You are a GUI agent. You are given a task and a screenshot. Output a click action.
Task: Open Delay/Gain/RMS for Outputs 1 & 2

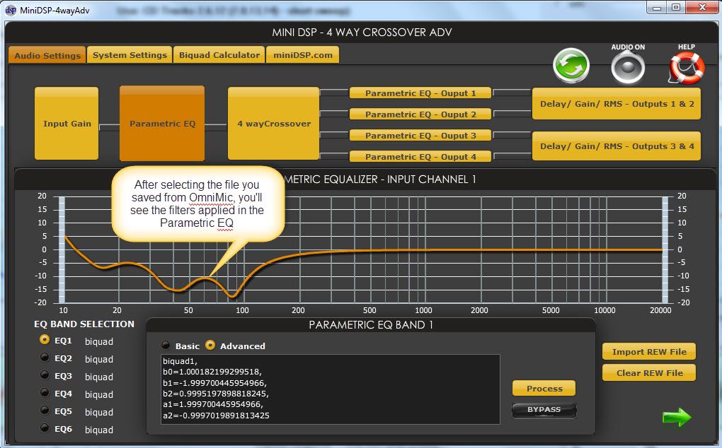click(x=617, y=104)
